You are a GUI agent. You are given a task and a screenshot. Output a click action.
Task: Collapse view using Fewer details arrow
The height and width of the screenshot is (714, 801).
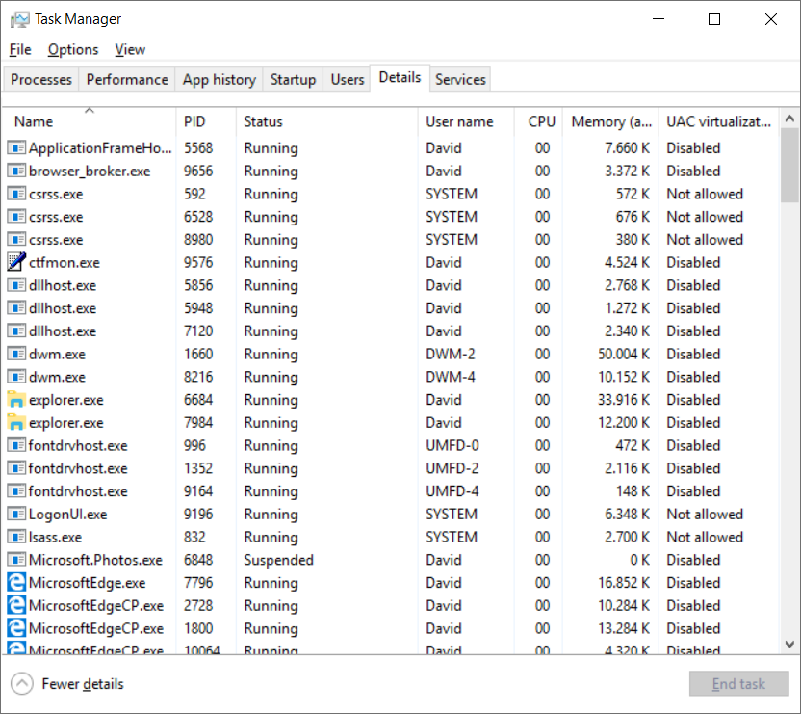point(22,684)
